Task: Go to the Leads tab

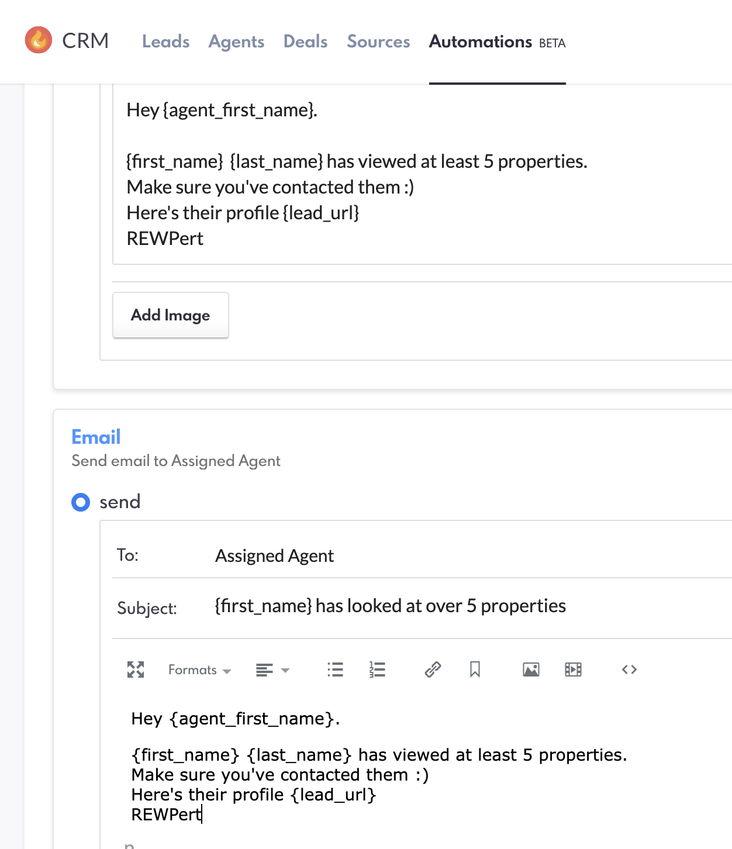Action: (165, 42)
